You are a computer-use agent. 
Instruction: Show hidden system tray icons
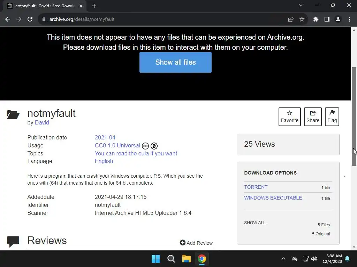click(x=283, y=259)
